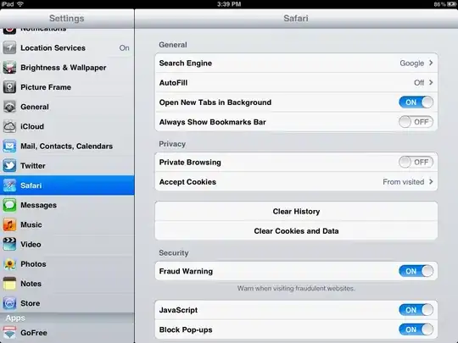
Task: Tap the iCloud cloud icon
Action: tap(9, 126)
